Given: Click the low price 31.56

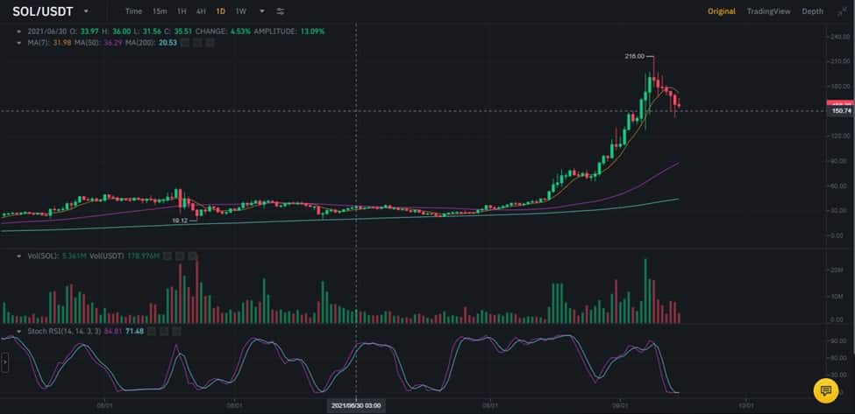Looking at the screenshot, I should coord(152,32).
